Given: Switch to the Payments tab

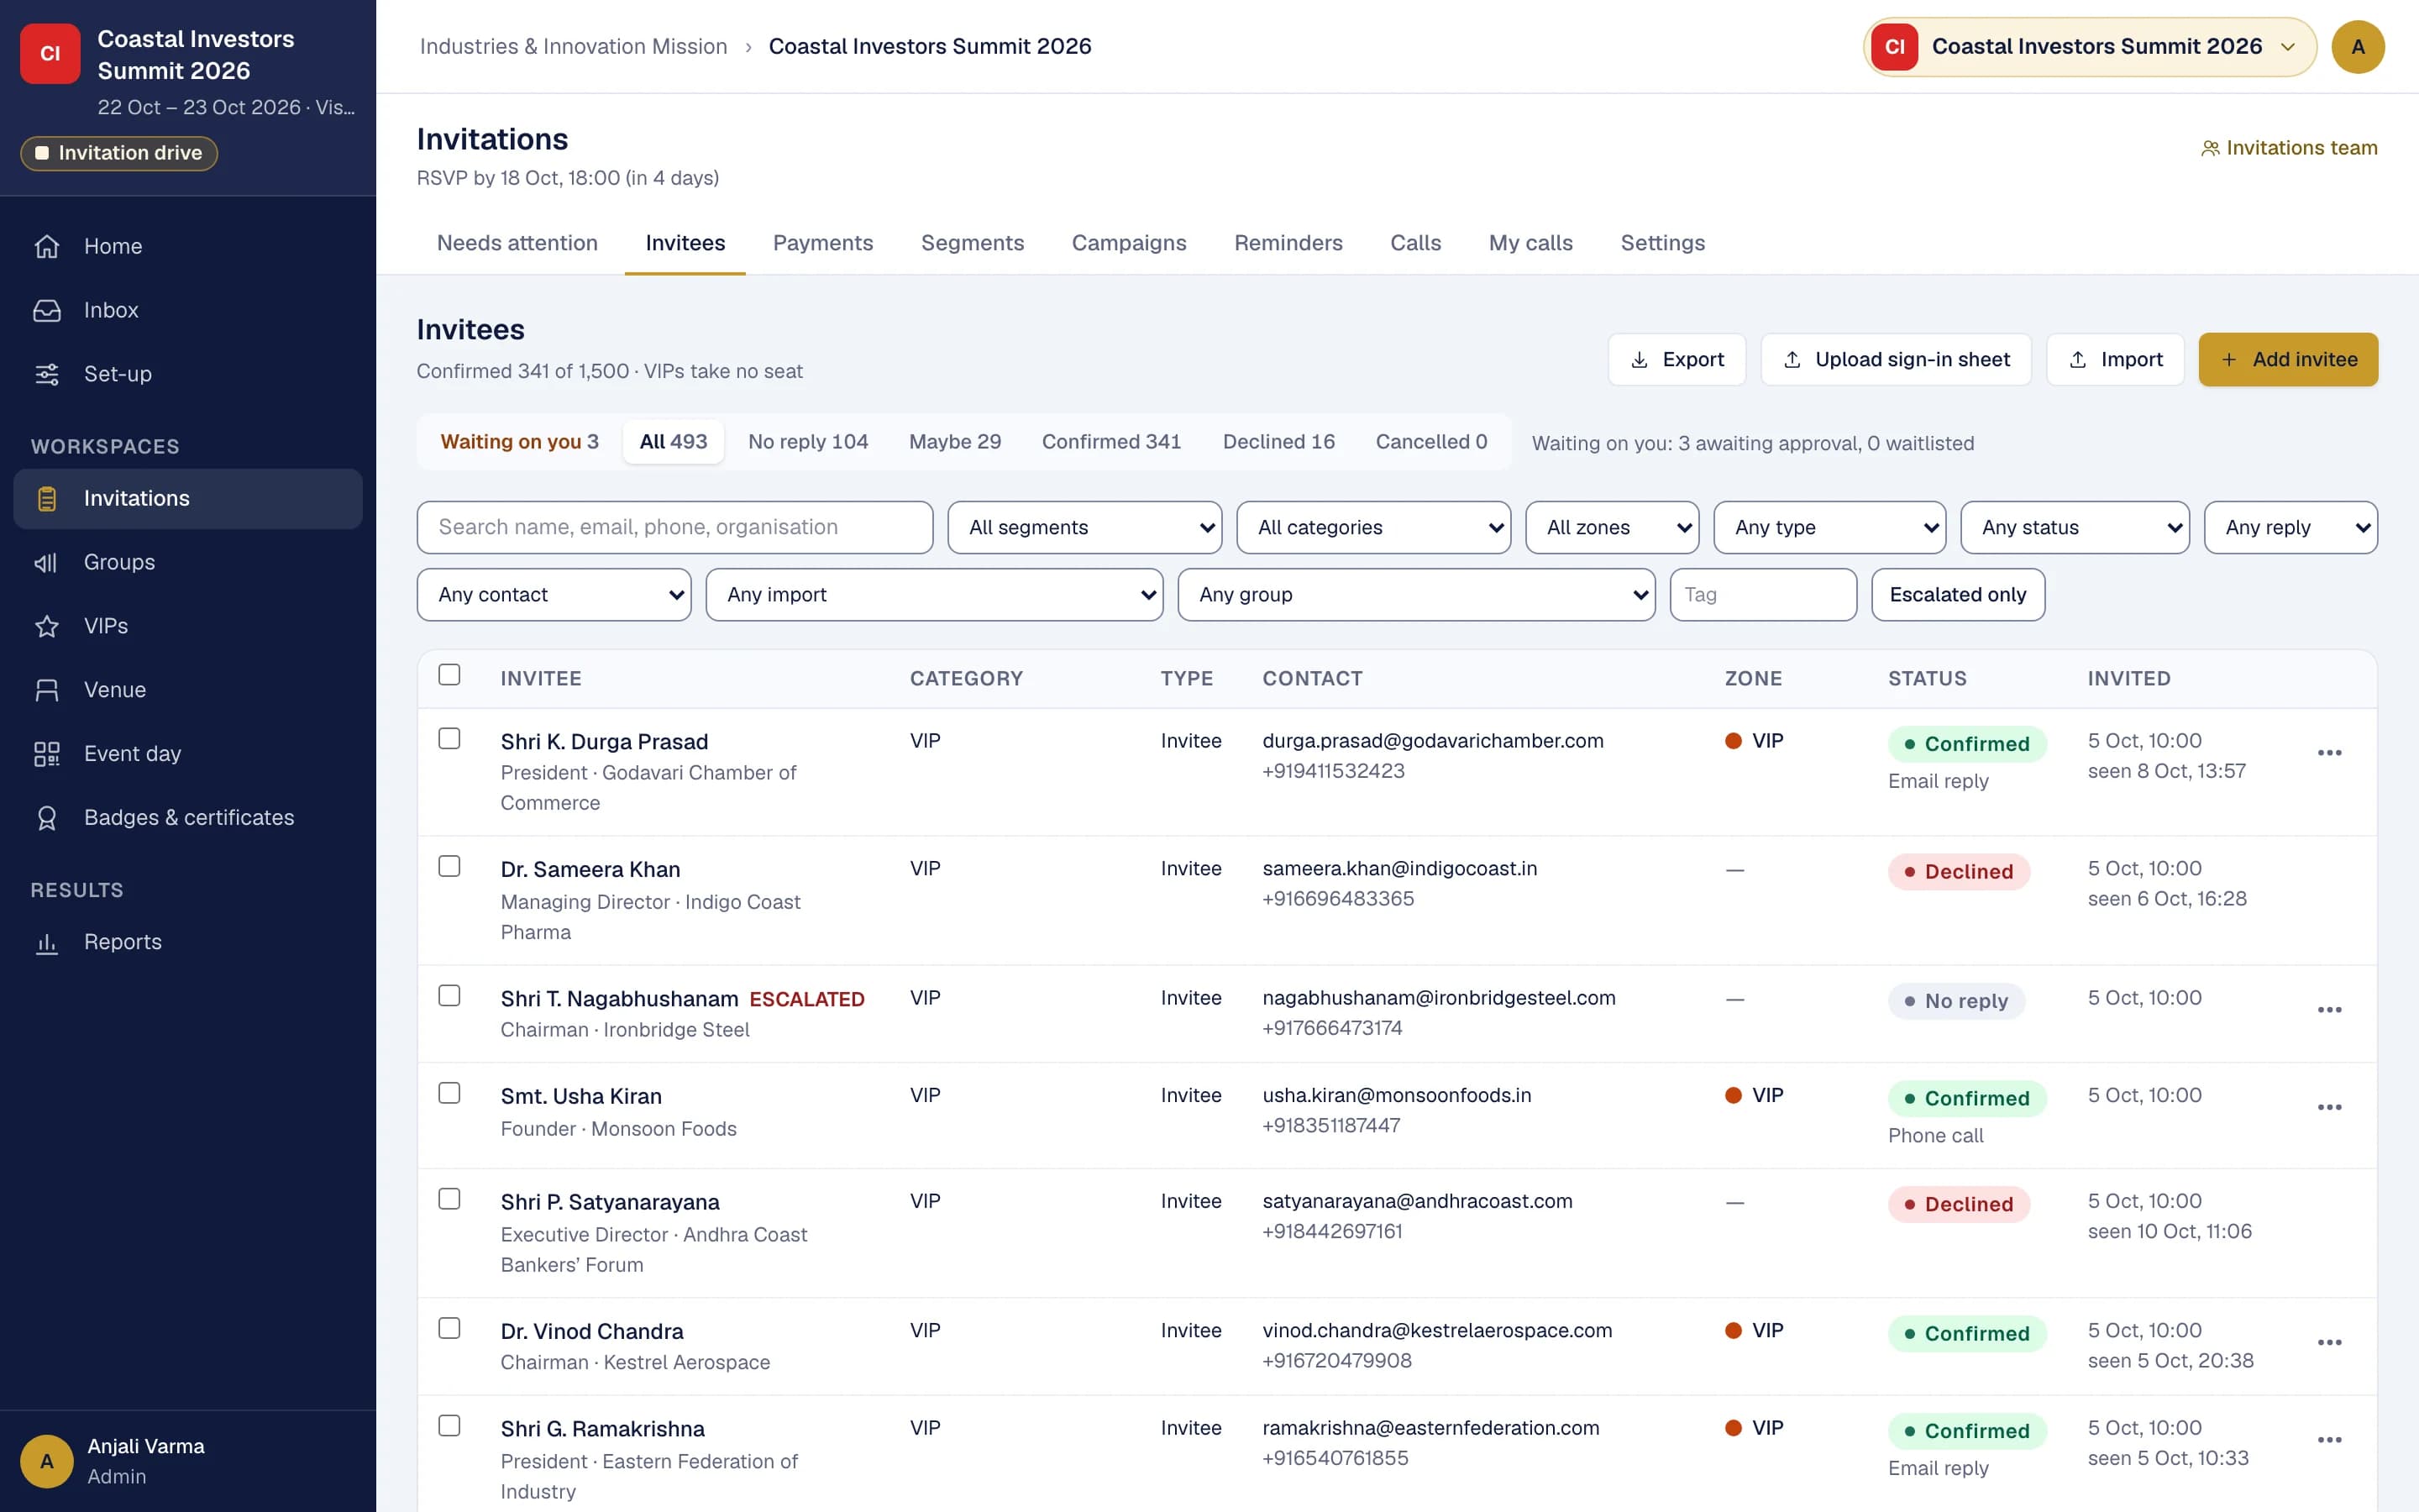Looking at the screenshot, I should click(x=822, y=243).
